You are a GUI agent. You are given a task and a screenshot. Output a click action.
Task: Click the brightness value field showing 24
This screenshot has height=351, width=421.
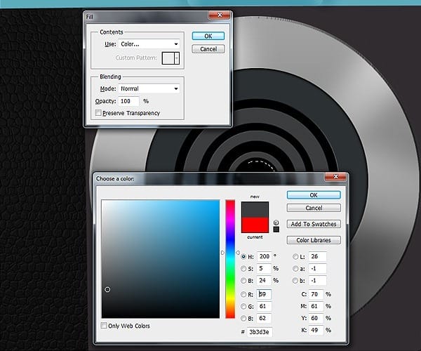[x=265, y=280]
